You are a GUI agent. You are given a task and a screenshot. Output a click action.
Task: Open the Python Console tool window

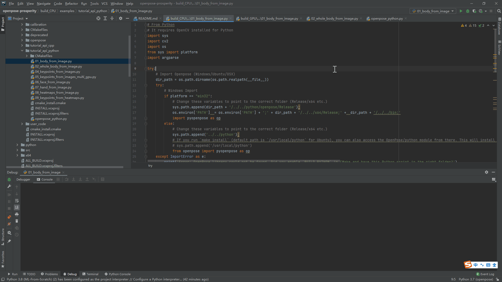[118, 274]
